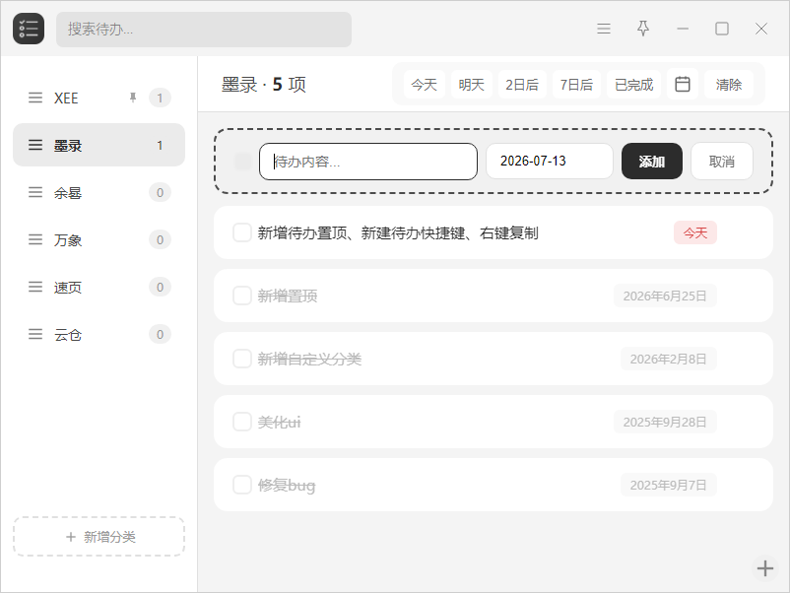790x593 pixels.
Task: Toggle the 新增置顶 task checkbox
Action: (242, 296)
